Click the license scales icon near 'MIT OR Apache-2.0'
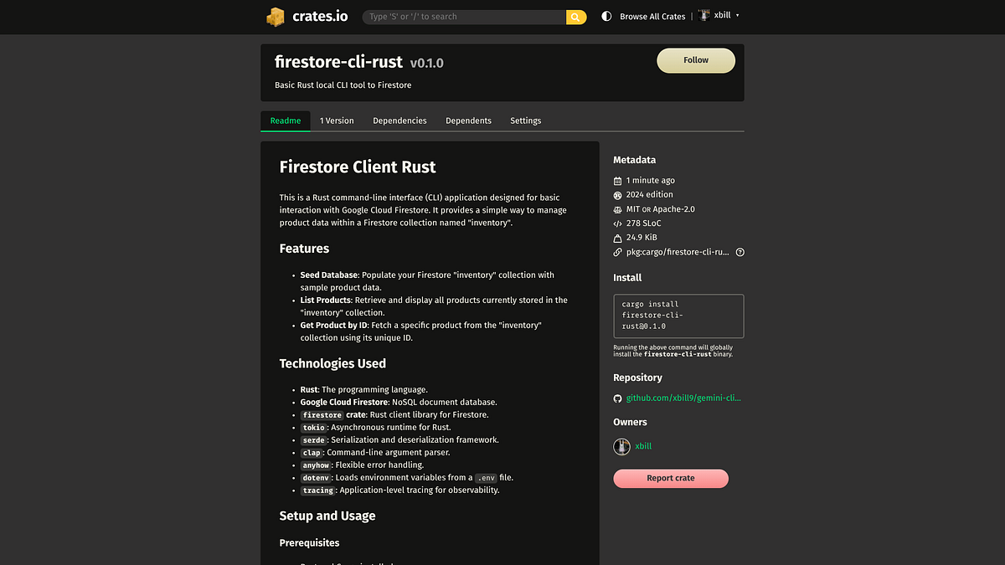Image resolution: width=1005 pixels, height=565 pixels. point(618,208)
